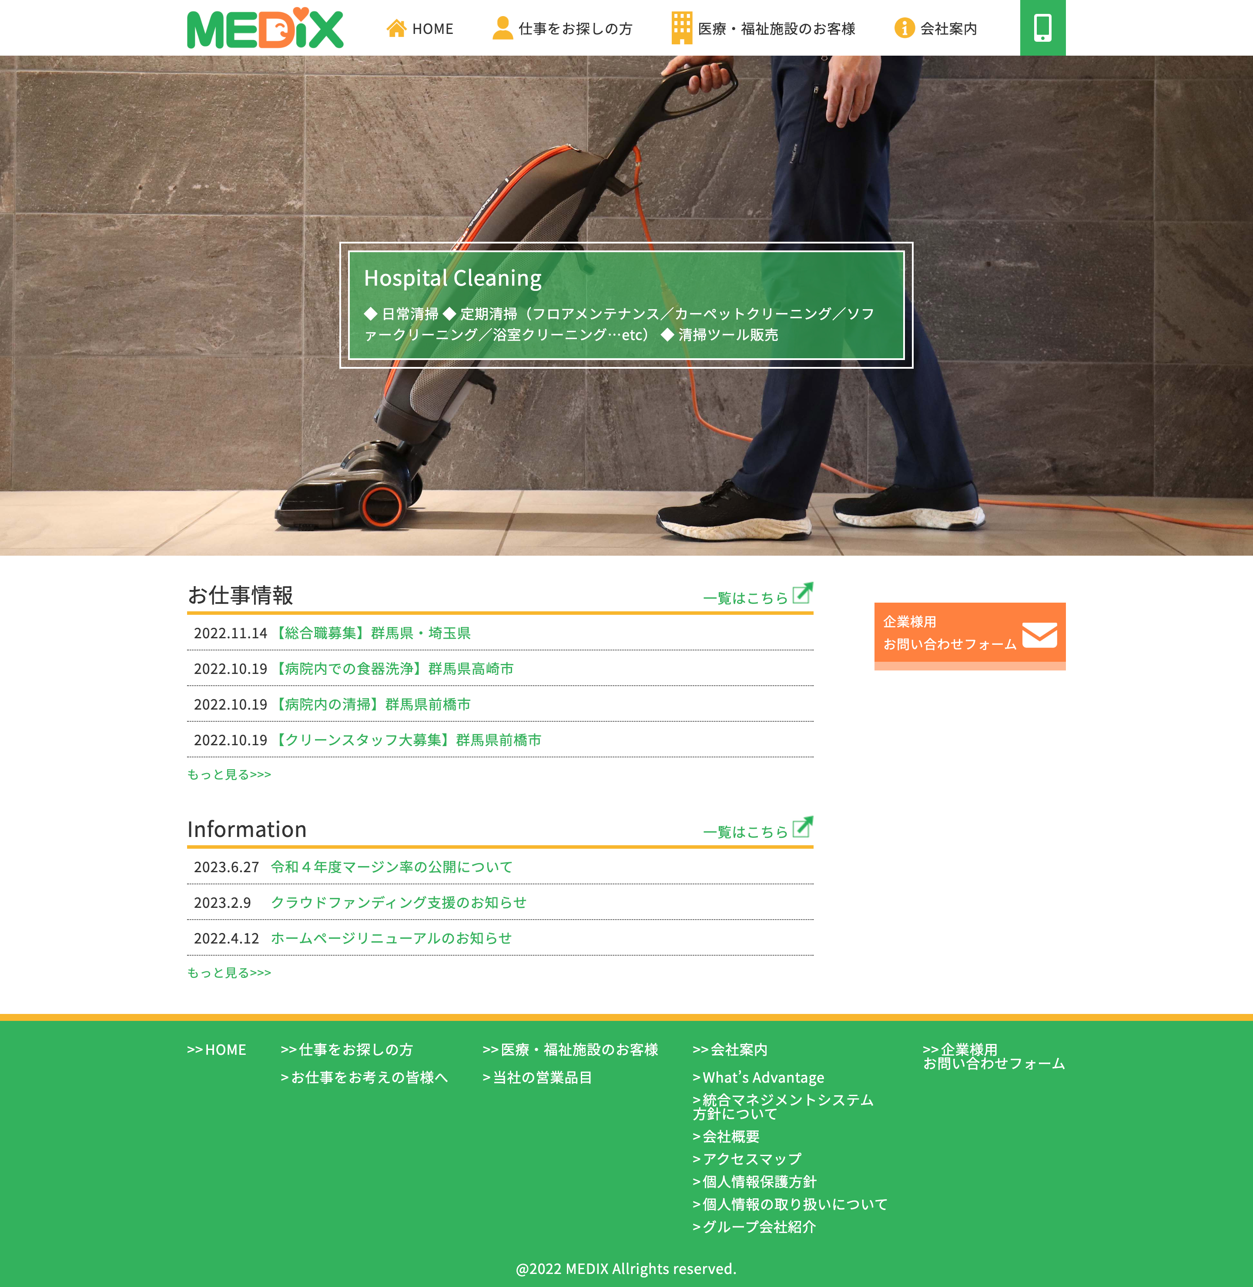Screen dimensions: 1253x1287
Task: Open footer アクセスマップ link
Action: (751, 1160)
